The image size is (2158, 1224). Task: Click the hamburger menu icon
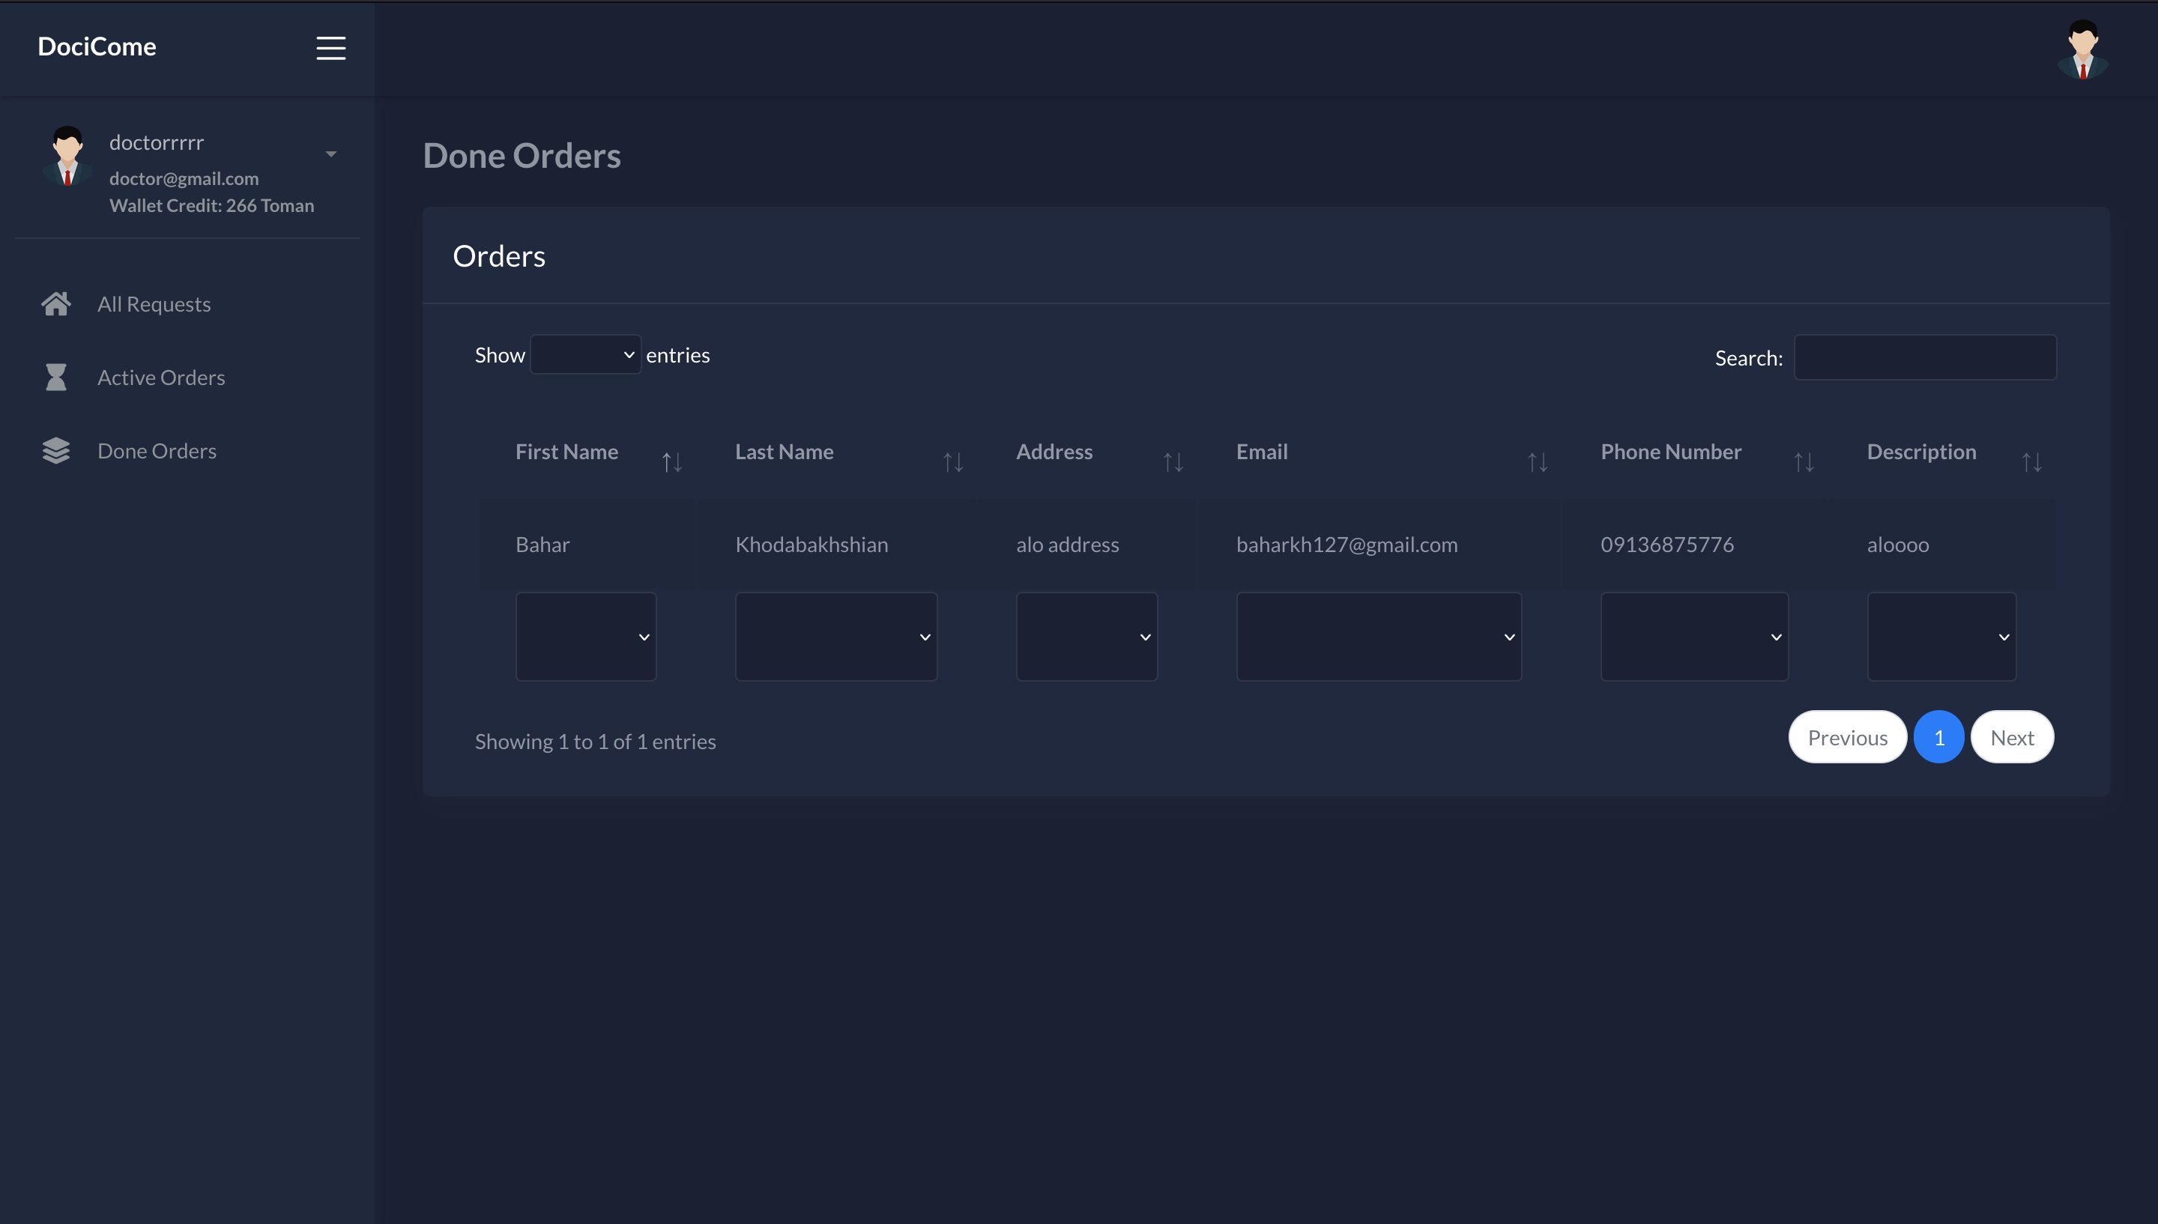tap(330, 48)
